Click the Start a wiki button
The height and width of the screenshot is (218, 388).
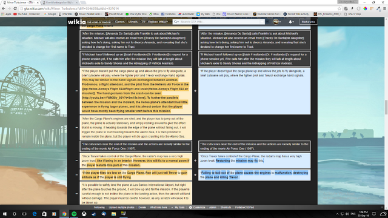pyautogui.click(x=308, y=22)
